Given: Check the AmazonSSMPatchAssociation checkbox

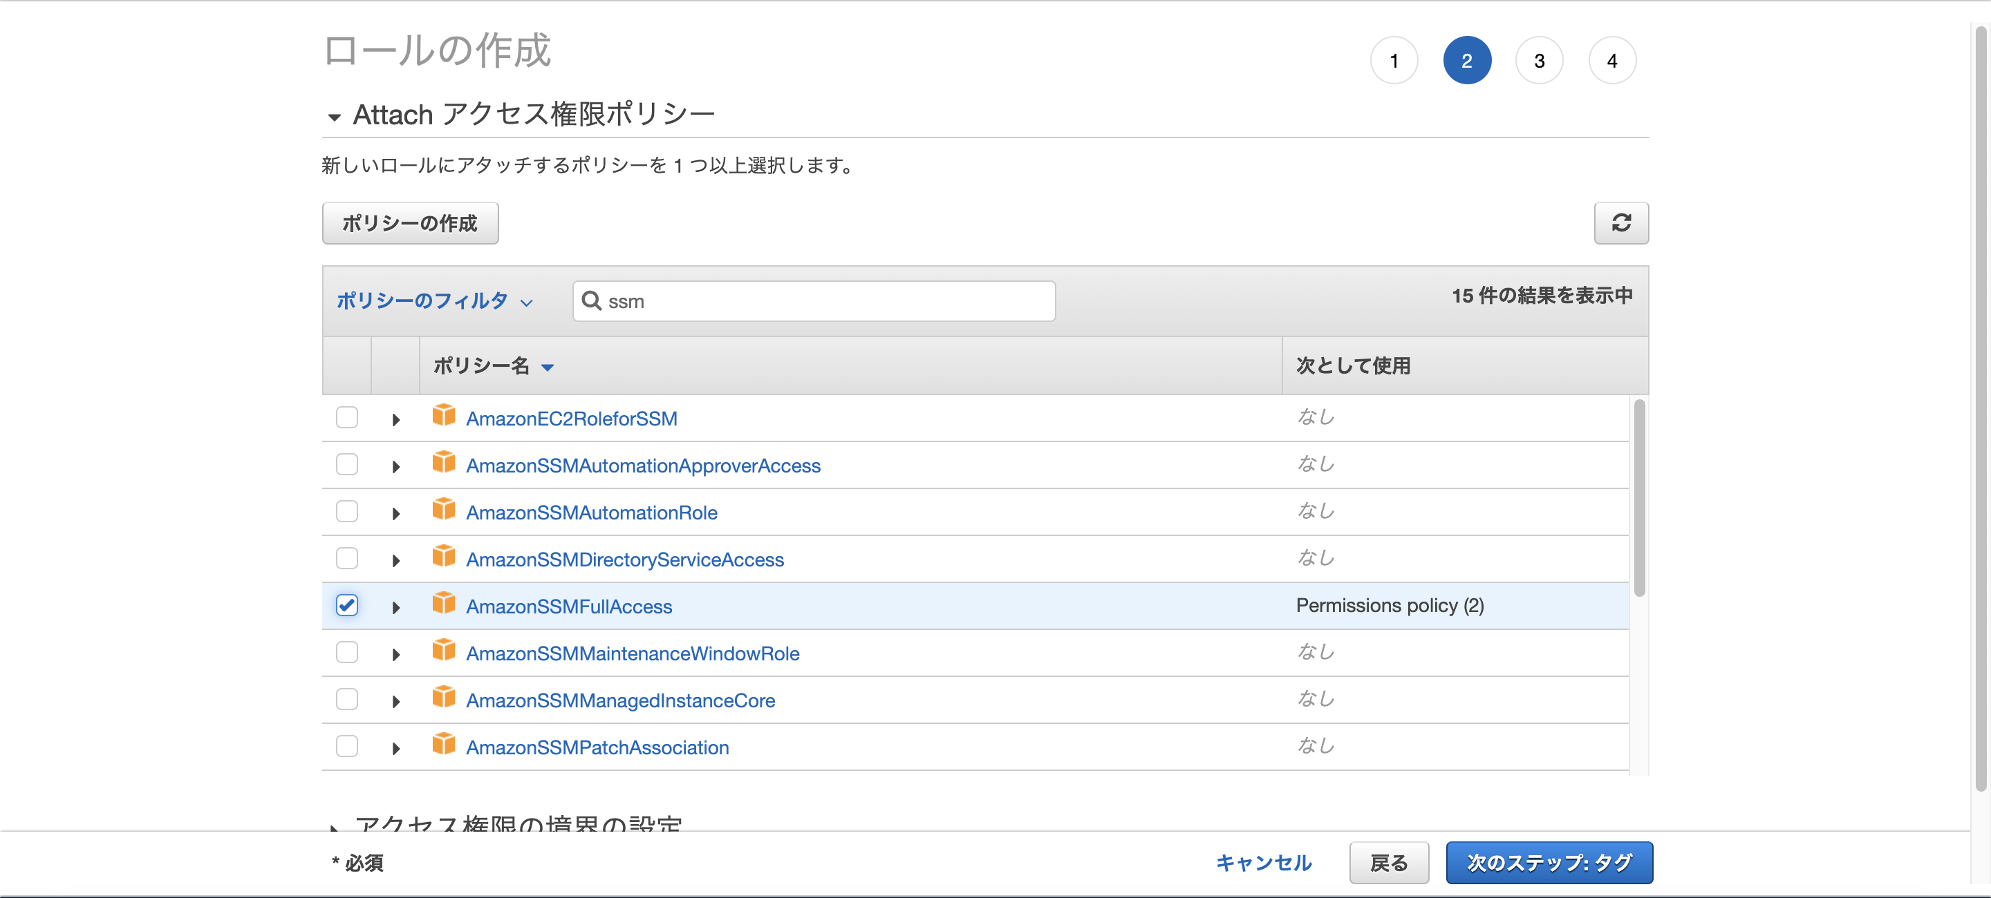Looking at the screenshot, I should click(x=347, y=747).
